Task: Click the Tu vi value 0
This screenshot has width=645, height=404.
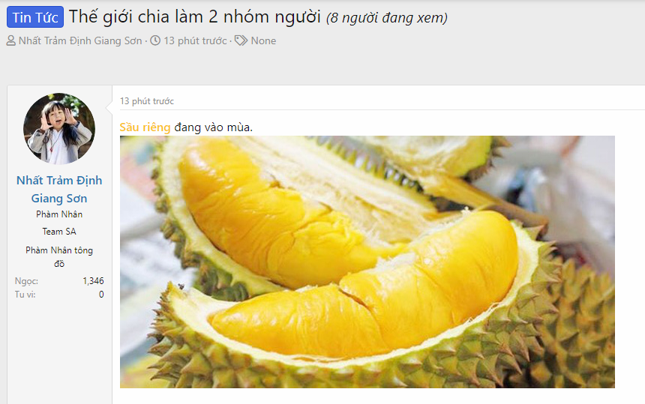Action: click(101, 295)
